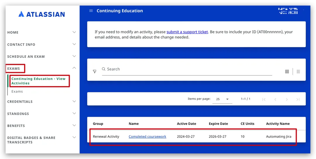
Task: Click the Name column header
Action: pos(133,124)
